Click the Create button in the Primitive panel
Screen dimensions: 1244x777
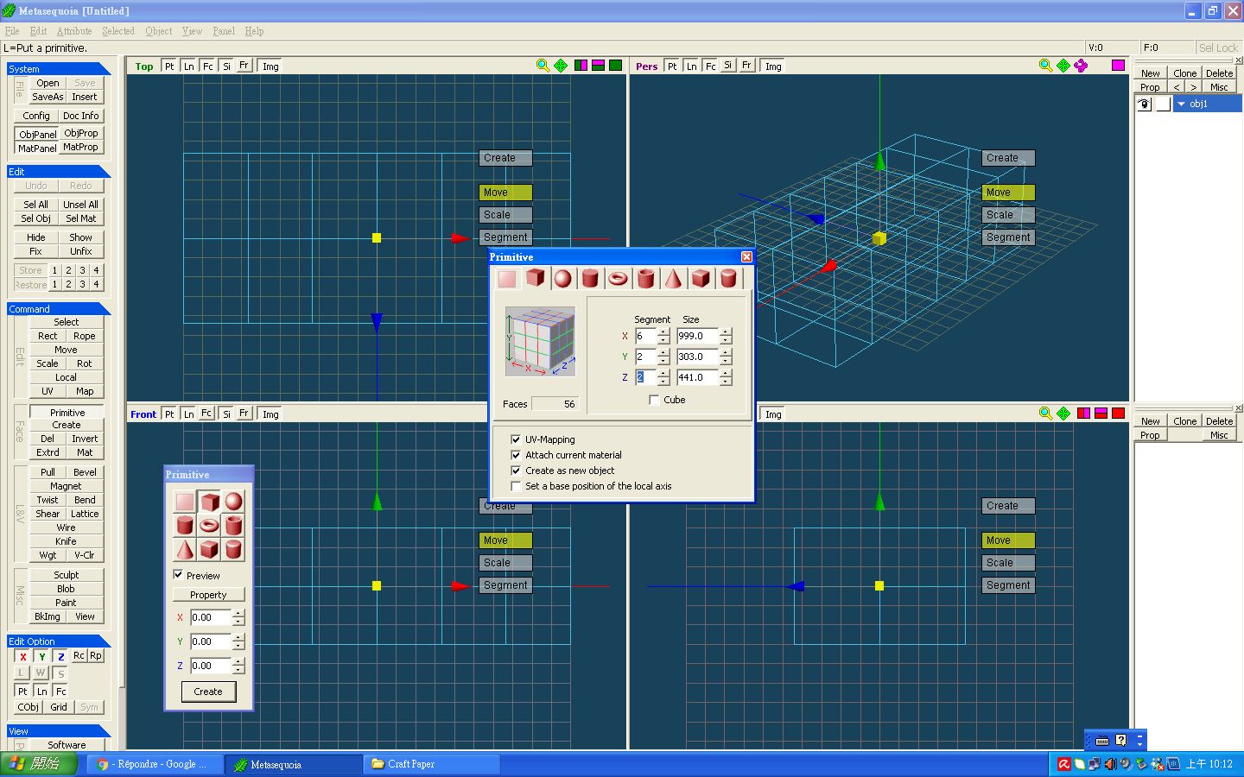point(208,692)
